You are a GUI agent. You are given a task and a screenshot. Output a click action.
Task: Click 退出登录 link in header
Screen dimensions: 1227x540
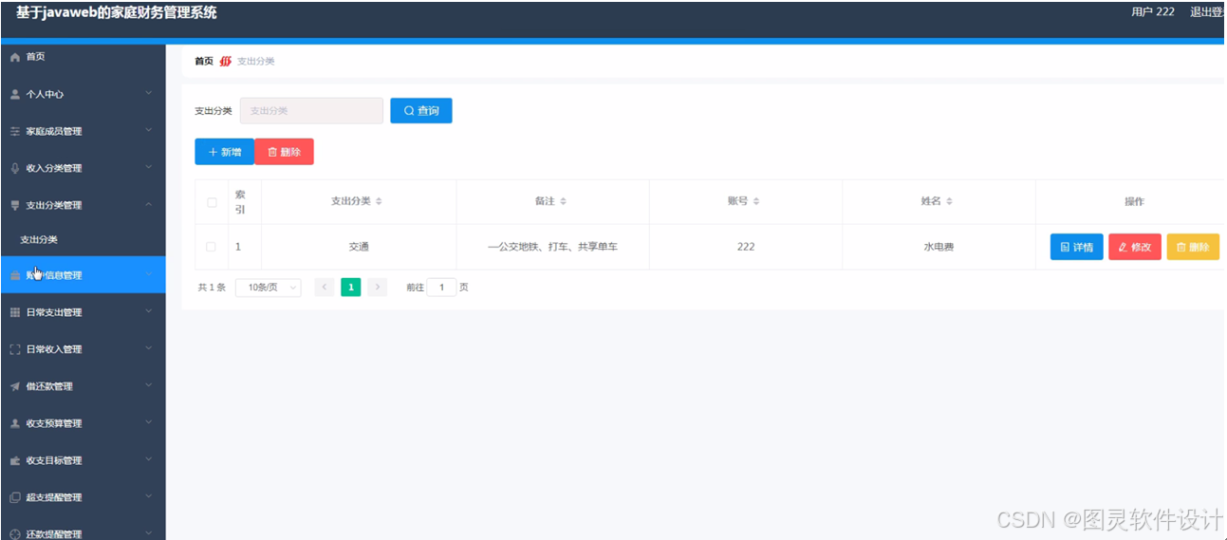coord(1208,12)
